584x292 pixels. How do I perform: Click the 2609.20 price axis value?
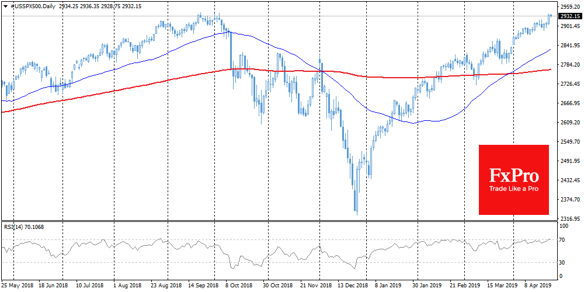pyautogui.click(x=570, y=123)
